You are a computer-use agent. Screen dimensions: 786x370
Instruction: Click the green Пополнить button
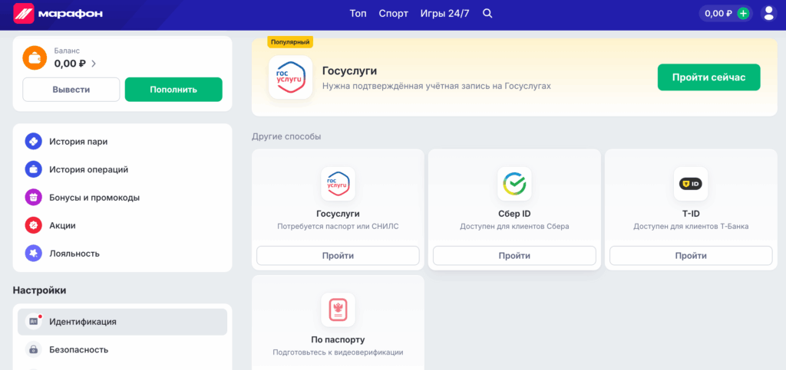tap(173, 90)
